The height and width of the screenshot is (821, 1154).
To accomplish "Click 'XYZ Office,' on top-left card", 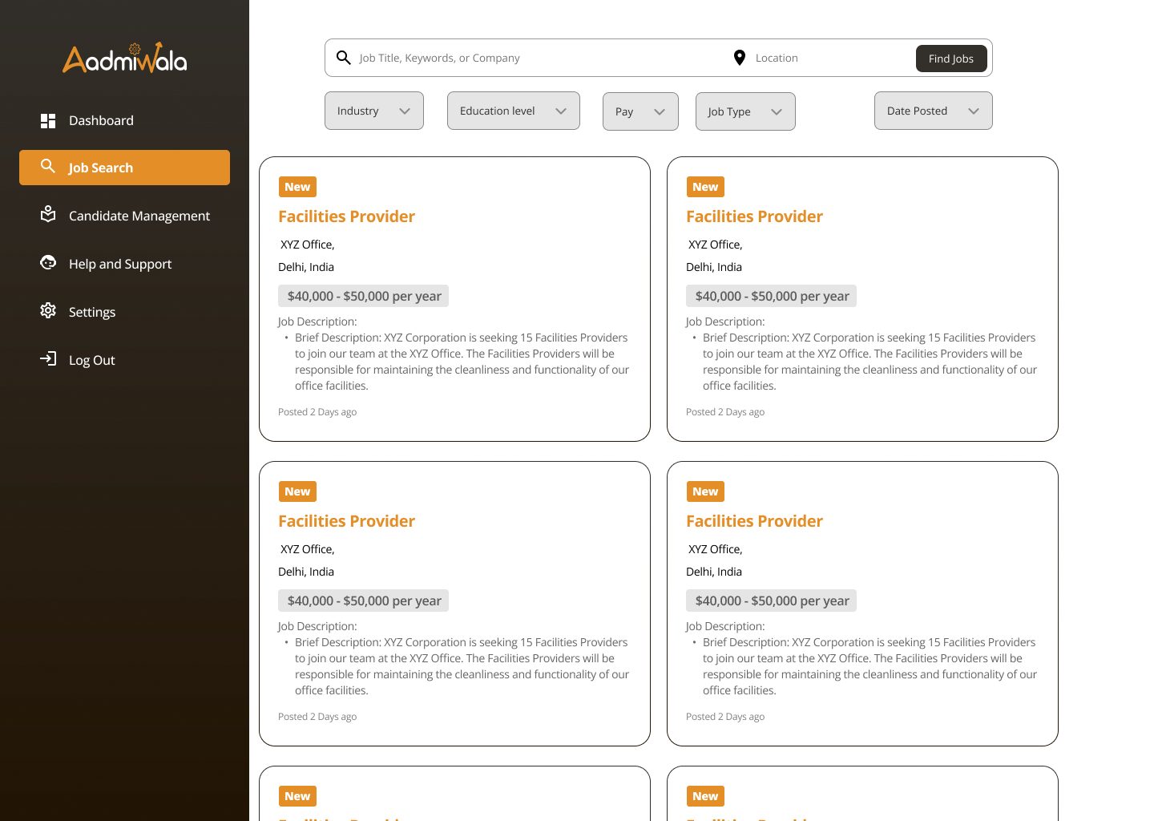I will pyautogui.click(x=308, y=245).
